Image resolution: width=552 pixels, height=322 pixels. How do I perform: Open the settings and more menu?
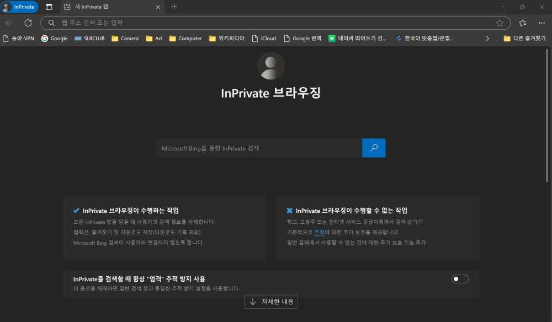point(542,23)
